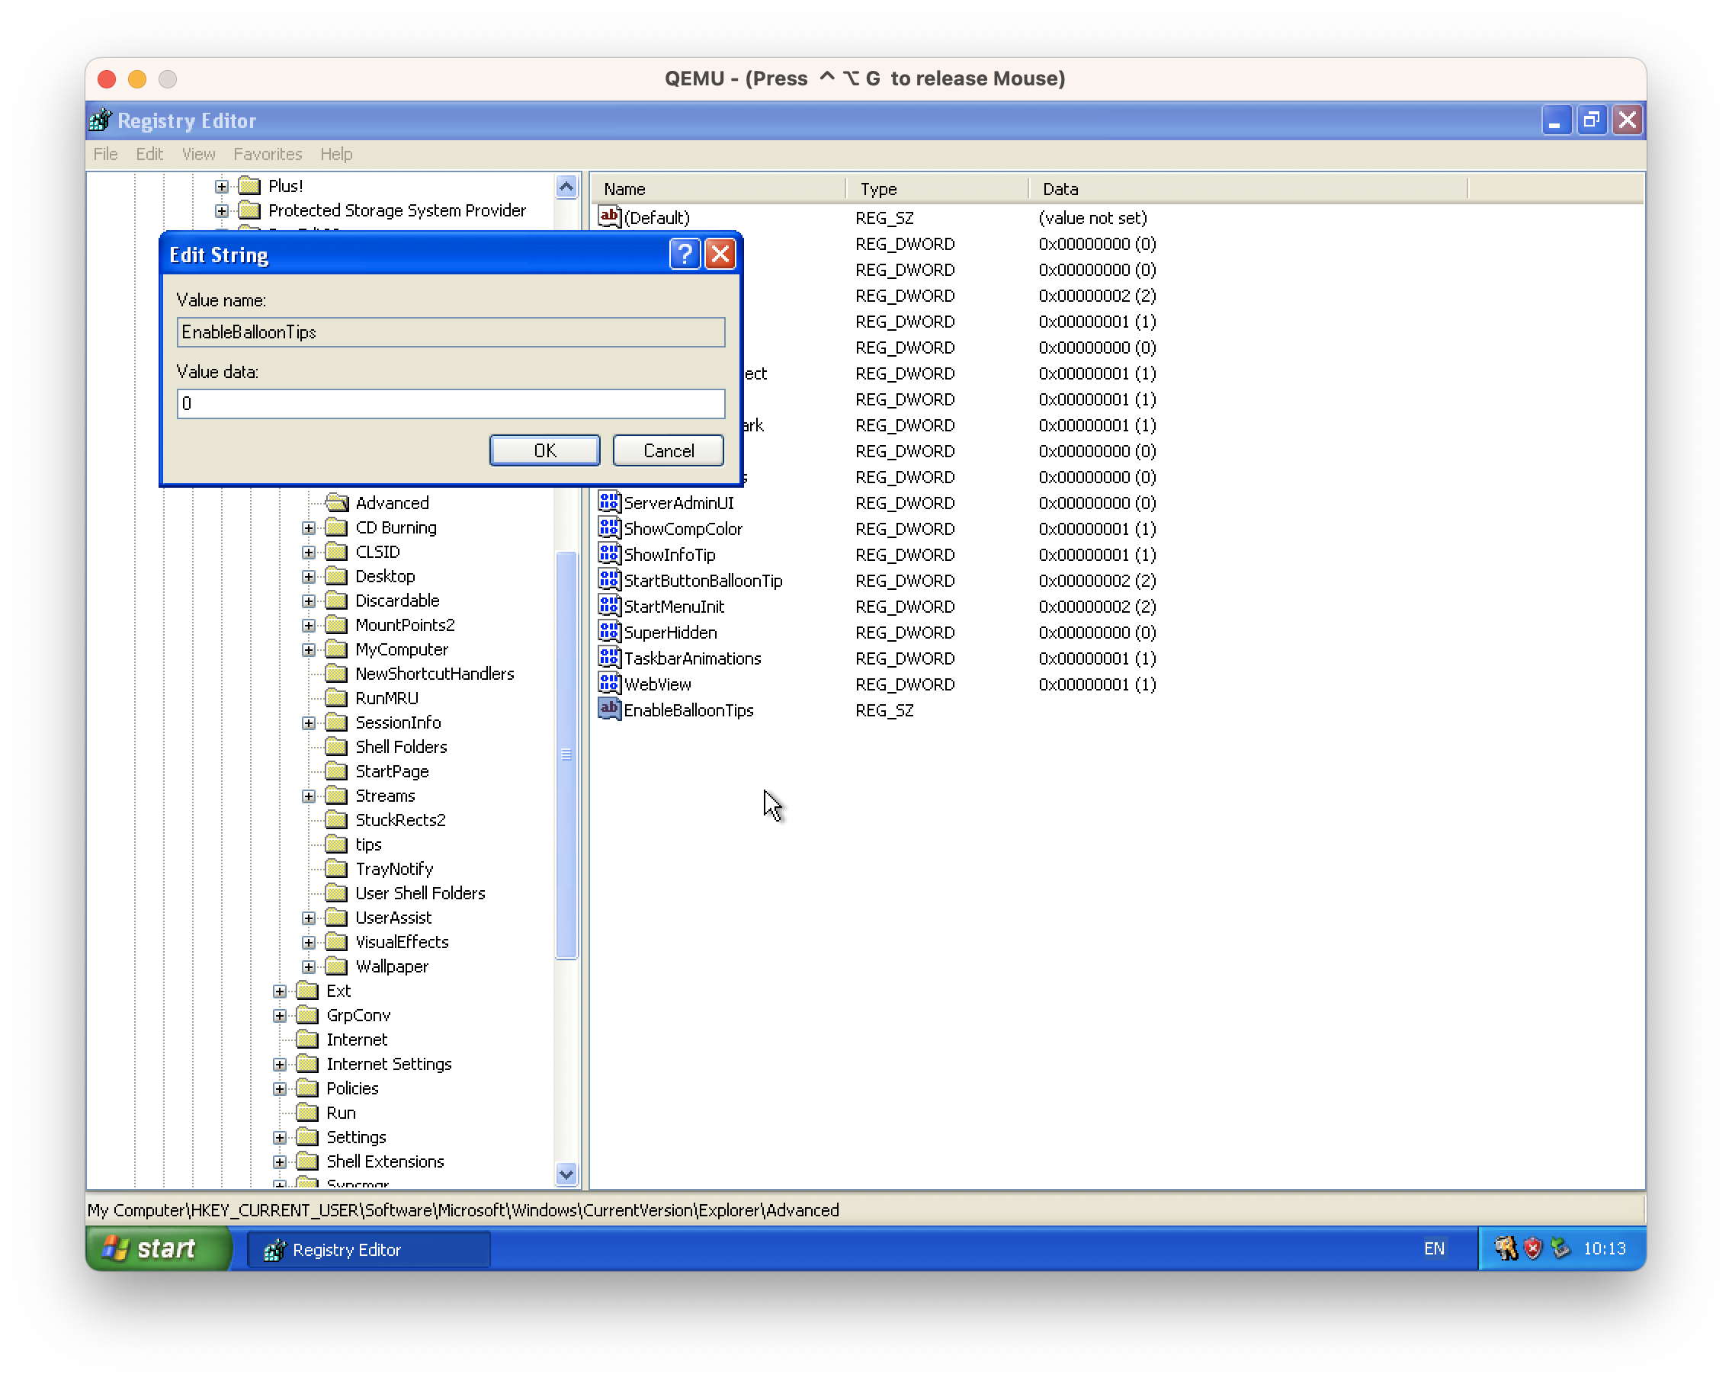Screen dimensions: 1732x1384
Task: Click the tree pane vertical scrollbar thumb
Action: pos(566,755)
